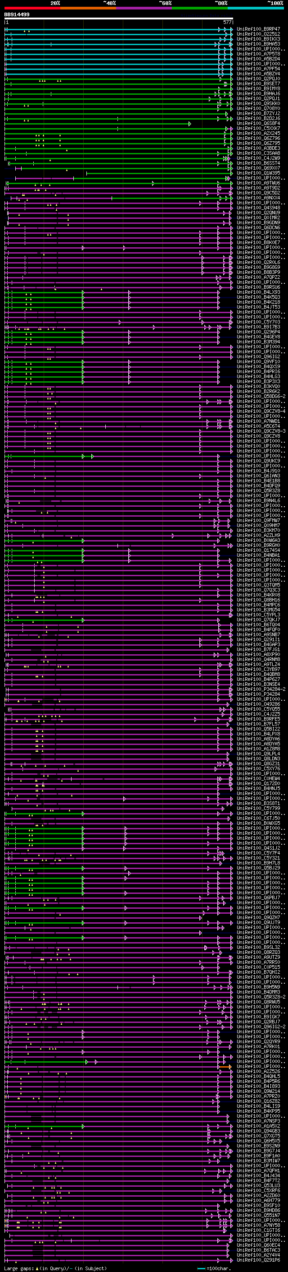This screenshot has height=1272, width=288.
Task: Select hit UniRef100_A2X245
Action: [x=258, y=133]
